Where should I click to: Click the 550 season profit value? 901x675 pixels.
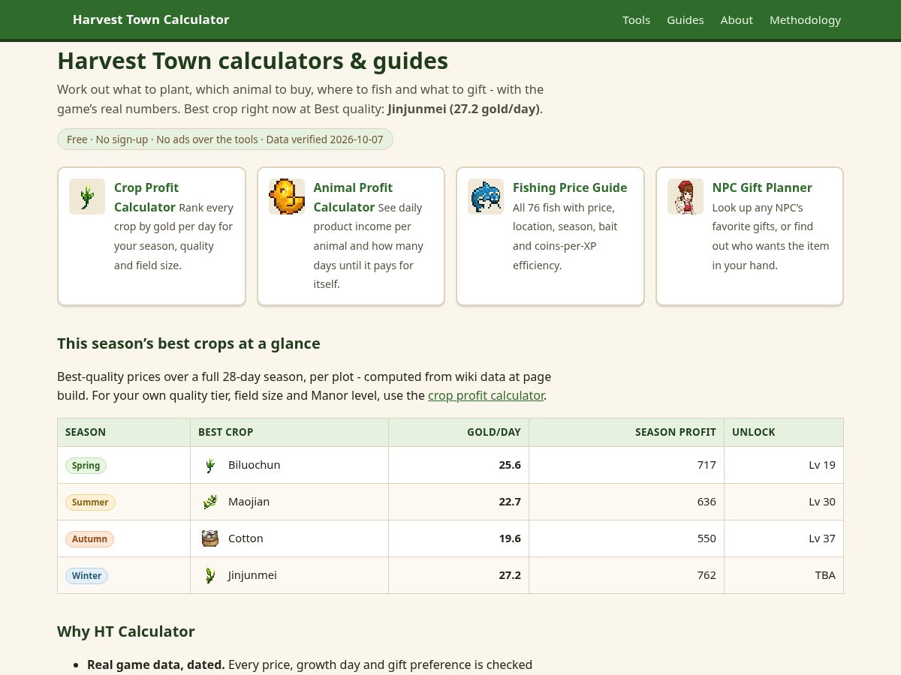tap(707, 538)
